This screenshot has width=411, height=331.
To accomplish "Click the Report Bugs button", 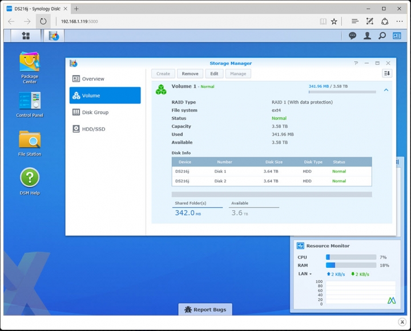I will point(205,309).
